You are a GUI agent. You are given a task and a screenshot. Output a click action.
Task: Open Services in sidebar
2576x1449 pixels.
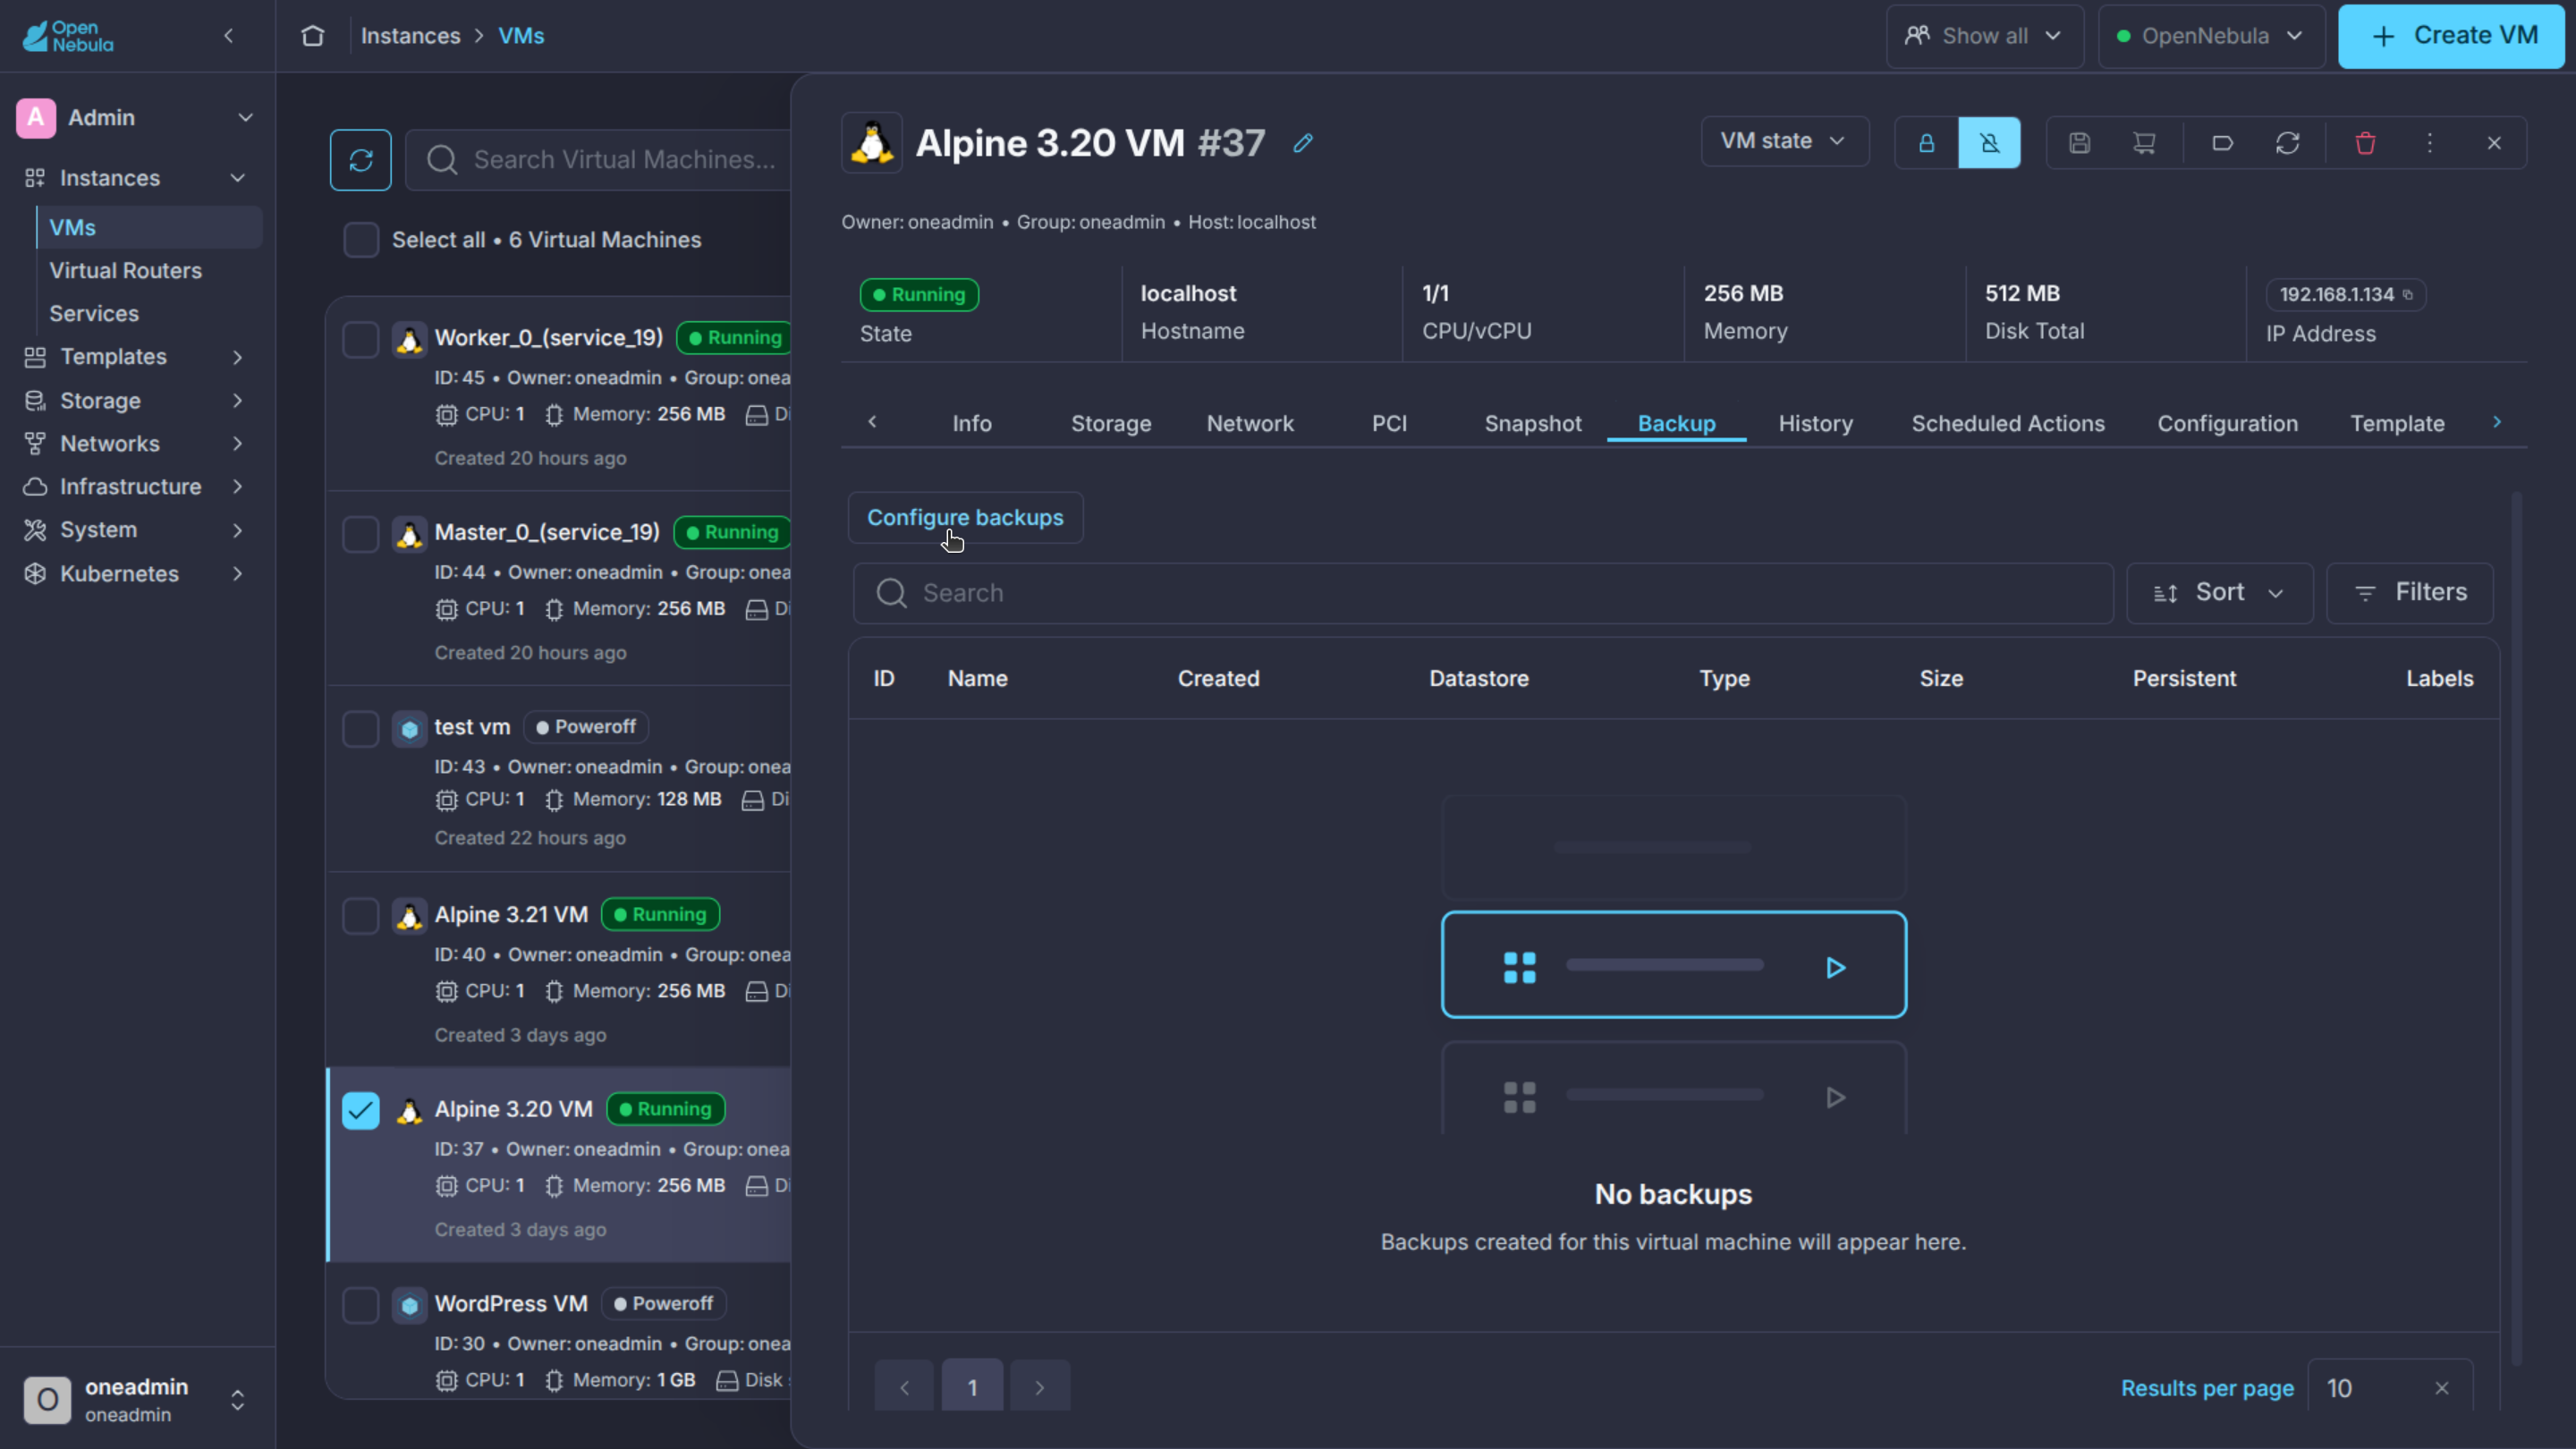coord(94,314)
